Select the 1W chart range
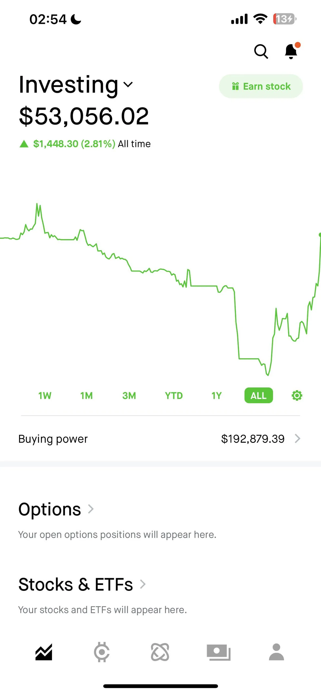This screenshot has height=694, width=321. point(45,395)
